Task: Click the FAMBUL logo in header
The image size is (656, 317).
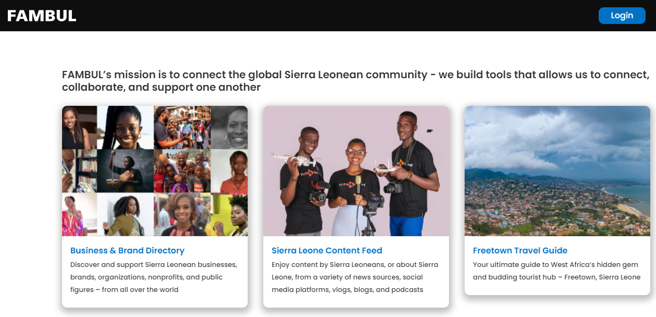Action: point(42,16)
